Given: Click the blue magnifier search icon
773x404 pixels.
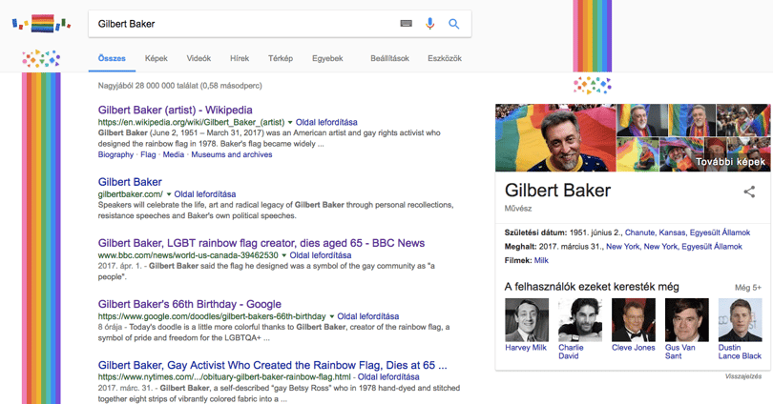Looking at the screenshot, I should pyautogui.click(x=453, y=24).
